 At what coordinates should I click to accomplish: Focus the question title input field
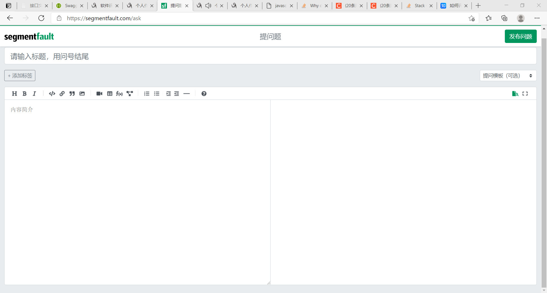click(x=270, y=56)
